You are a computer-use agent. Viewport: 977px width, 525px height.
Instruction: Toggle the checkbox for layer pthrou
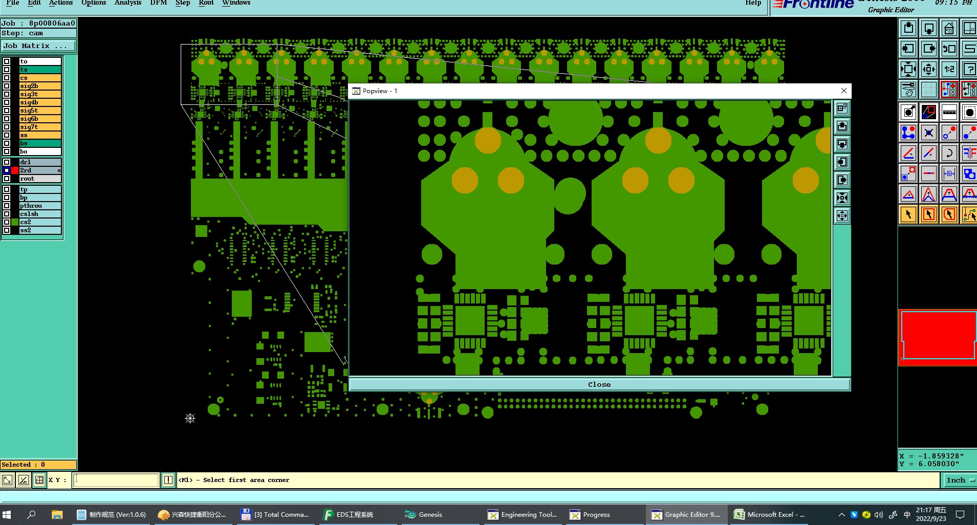pyautogui.click(x=7, y=206)
